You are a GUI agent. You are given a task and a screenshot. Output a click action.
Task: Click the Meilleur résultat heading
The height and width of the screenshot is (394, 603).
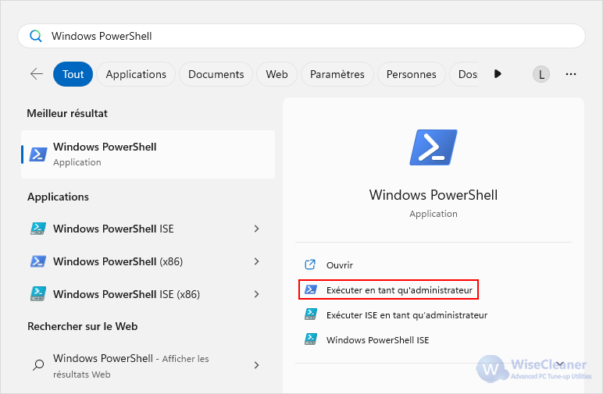67,114
